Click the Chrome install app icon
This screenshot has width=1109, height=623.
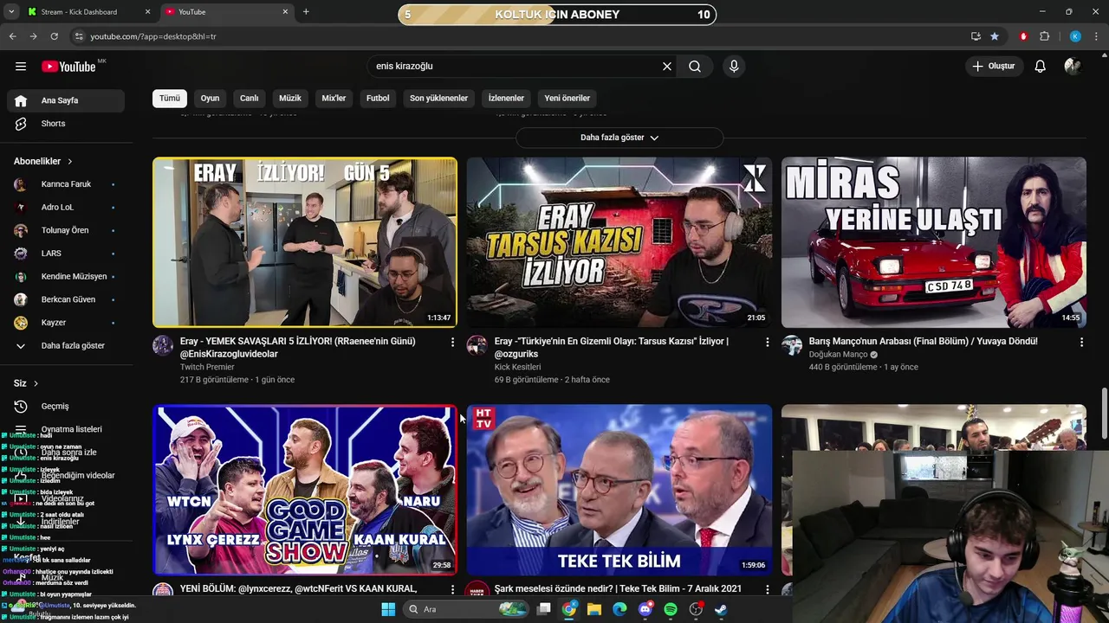[976, 36]
